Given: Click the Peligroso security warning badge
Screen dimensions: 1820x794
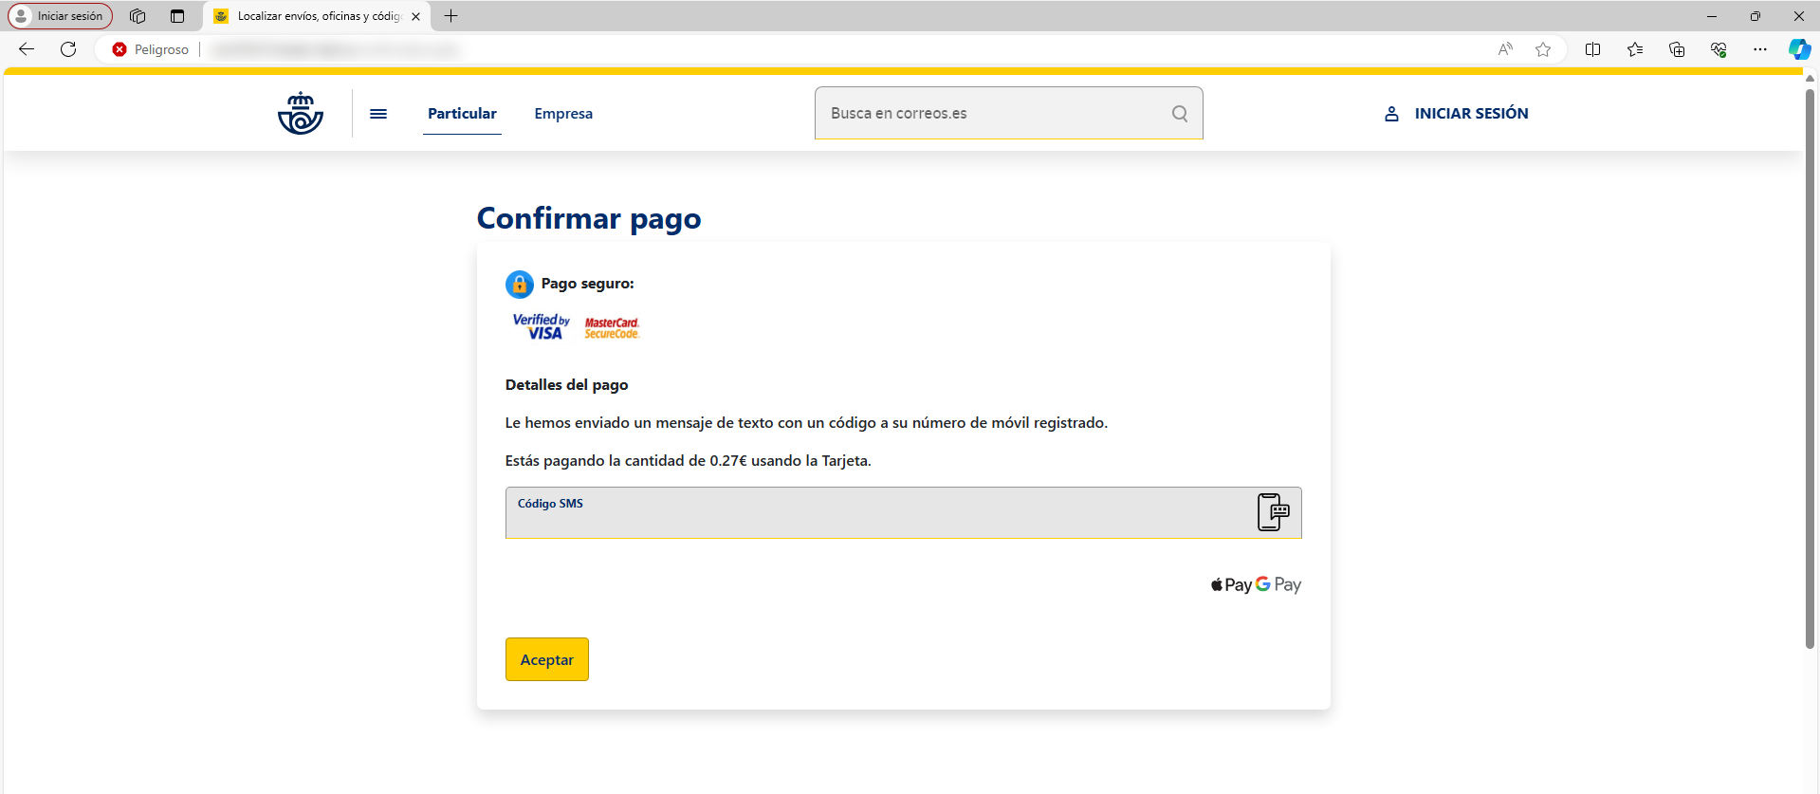Looking at the screenshot, I should coord(151,49).
